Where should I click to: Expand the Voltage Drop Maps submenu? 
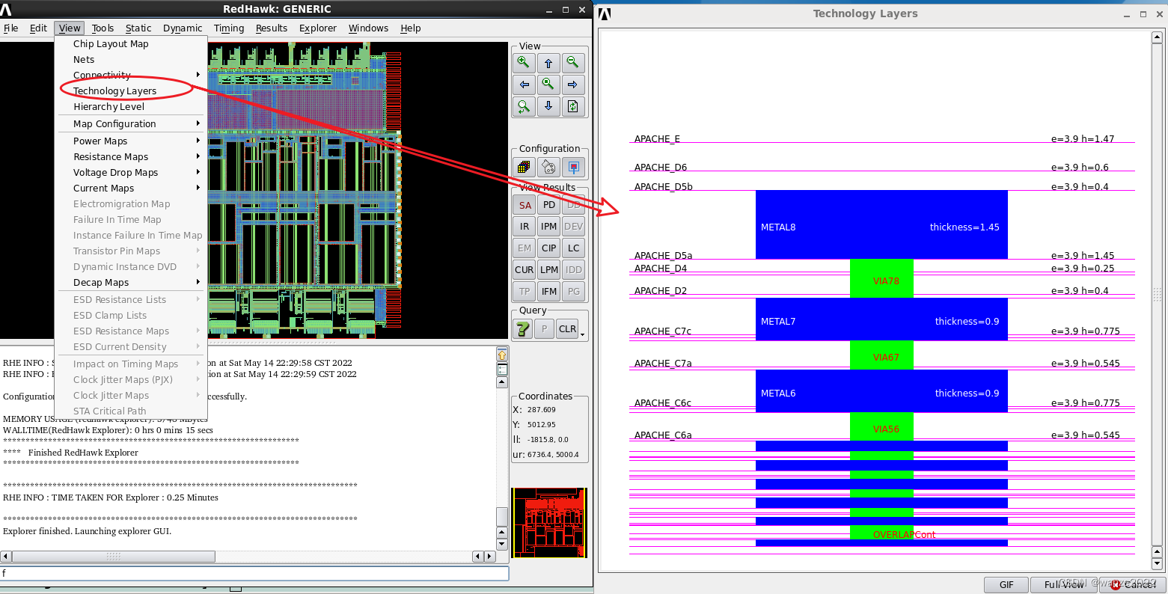click(x=131, y=172)
